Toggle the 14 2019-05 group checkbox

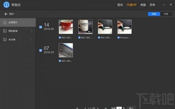[x=40, y=27]
